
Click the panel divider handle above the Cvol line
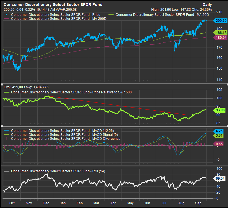point(2,84)
